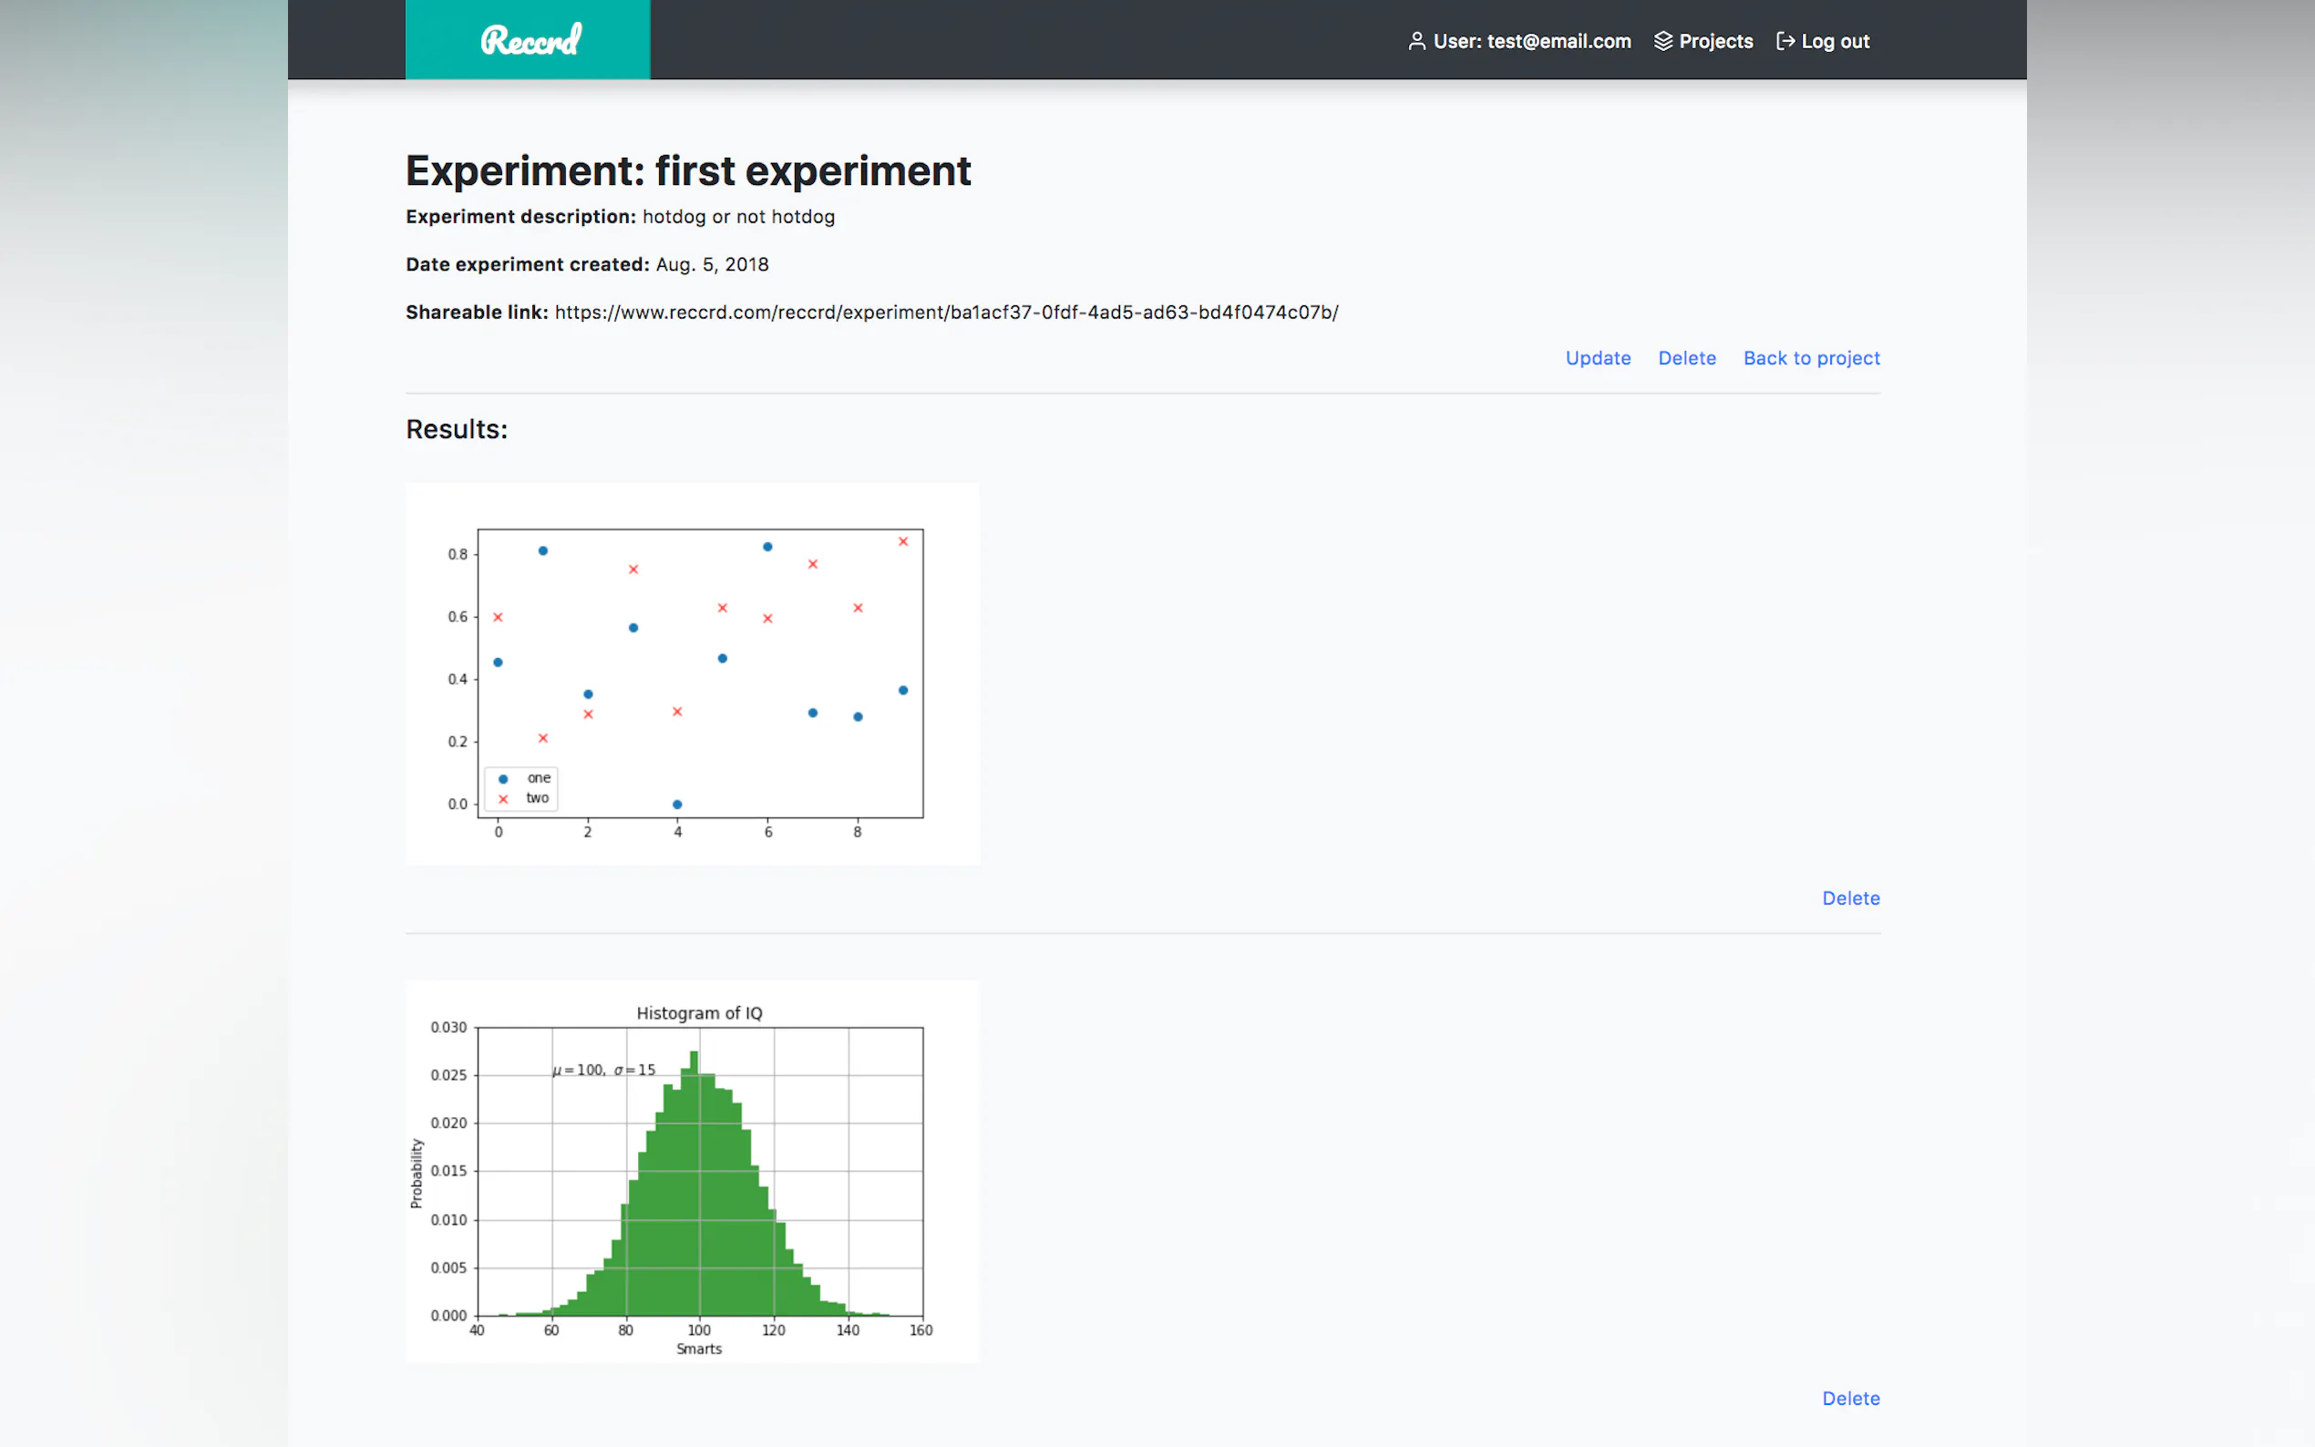Go Back to project
The image size is (2315, 1447).
[1811, 358]
